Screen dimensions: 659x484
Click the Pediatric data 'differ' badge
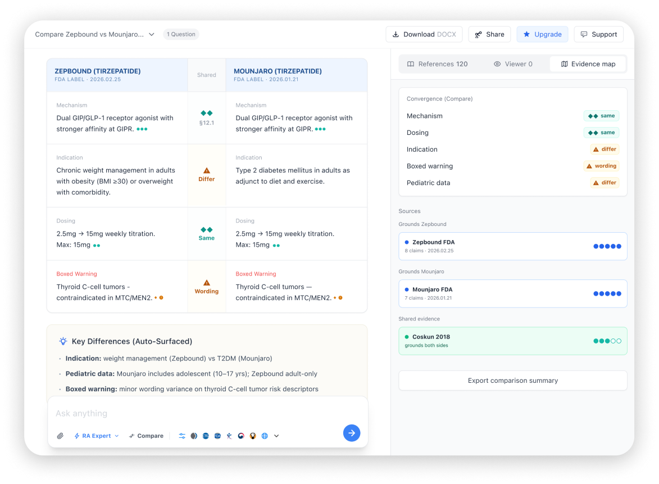pos(605,183)
